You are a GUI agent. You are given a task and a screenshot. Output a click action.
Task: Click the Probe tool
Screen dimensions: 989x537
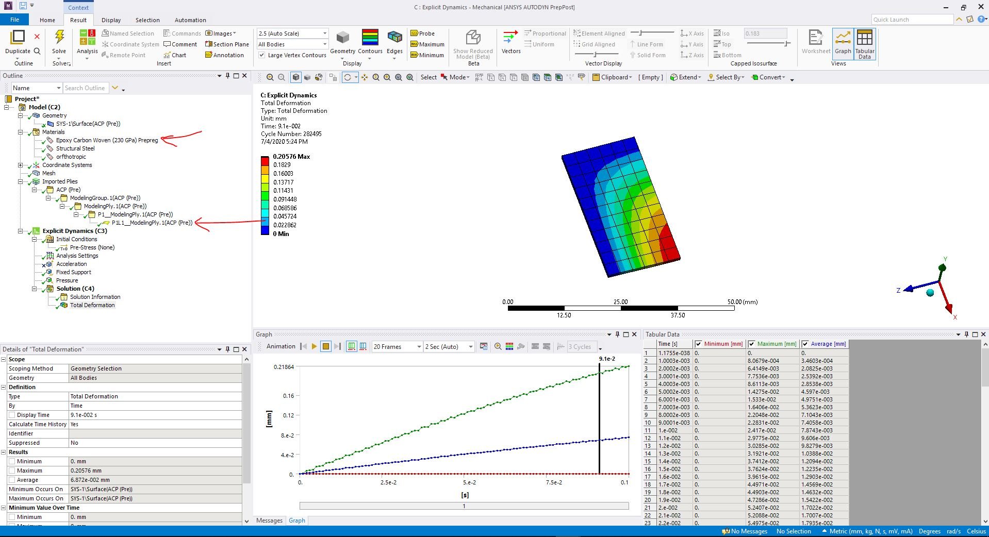point(423,33)
